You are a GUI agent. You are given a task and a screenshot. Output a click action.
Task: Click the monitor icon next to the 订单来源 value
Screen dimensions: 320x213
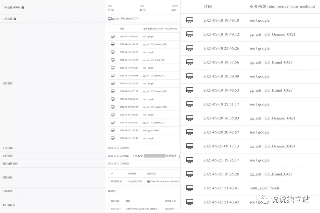point(110,19)
